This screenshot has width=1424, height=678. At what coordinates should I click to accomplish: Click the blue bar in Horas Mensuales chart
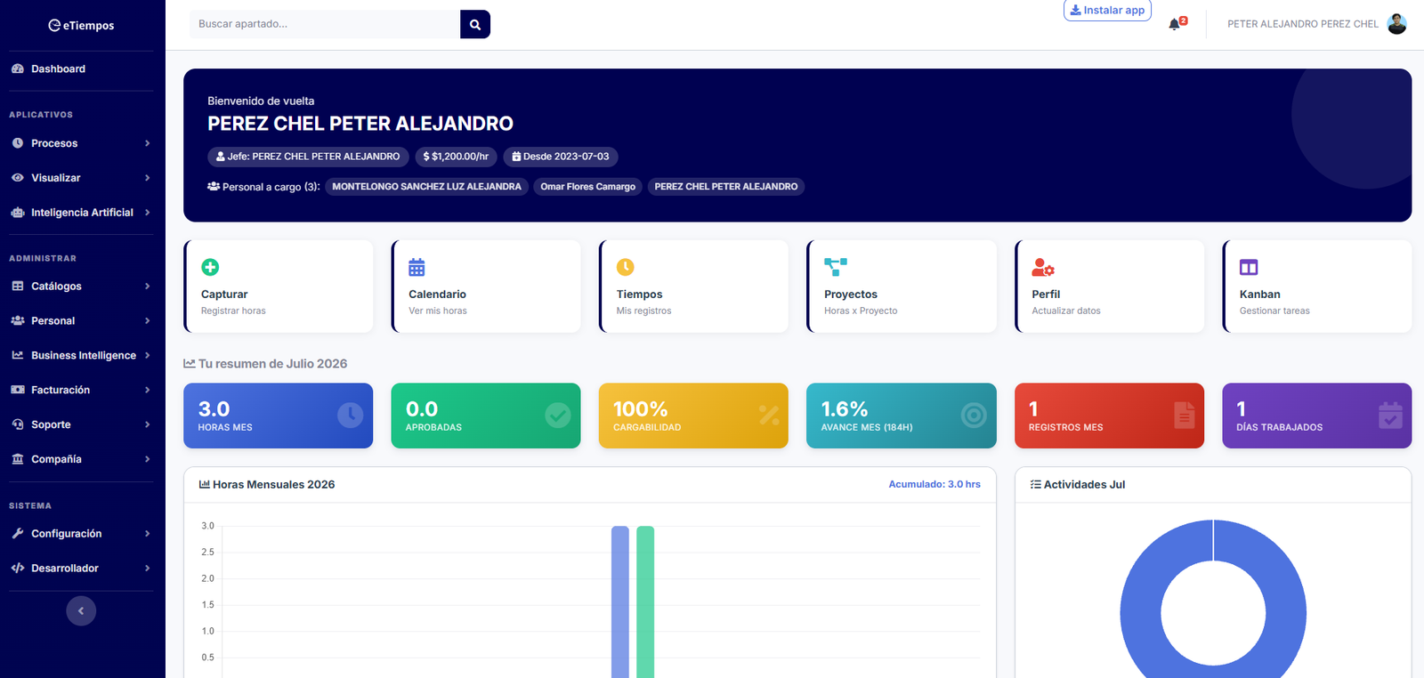[x=620, y=602]
